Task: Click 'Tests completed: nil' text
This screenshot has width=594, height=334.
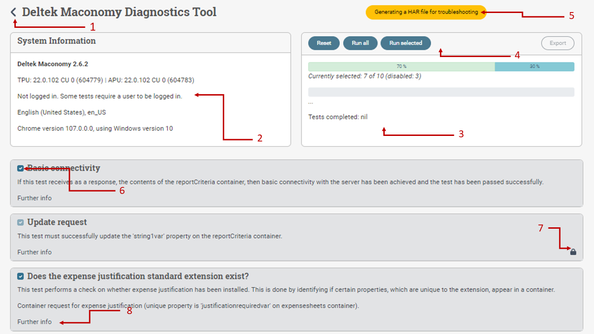Action: click(x=338, y=117)
